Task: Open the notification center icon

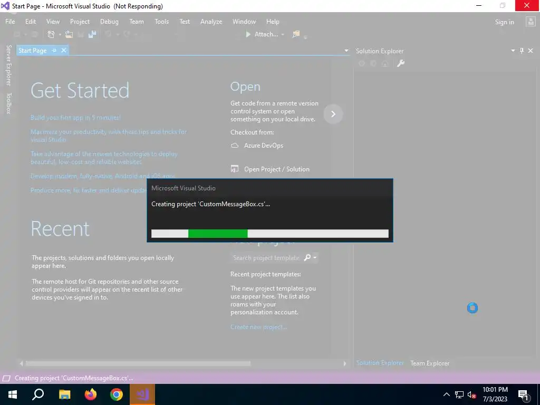Action: (524, 395)
